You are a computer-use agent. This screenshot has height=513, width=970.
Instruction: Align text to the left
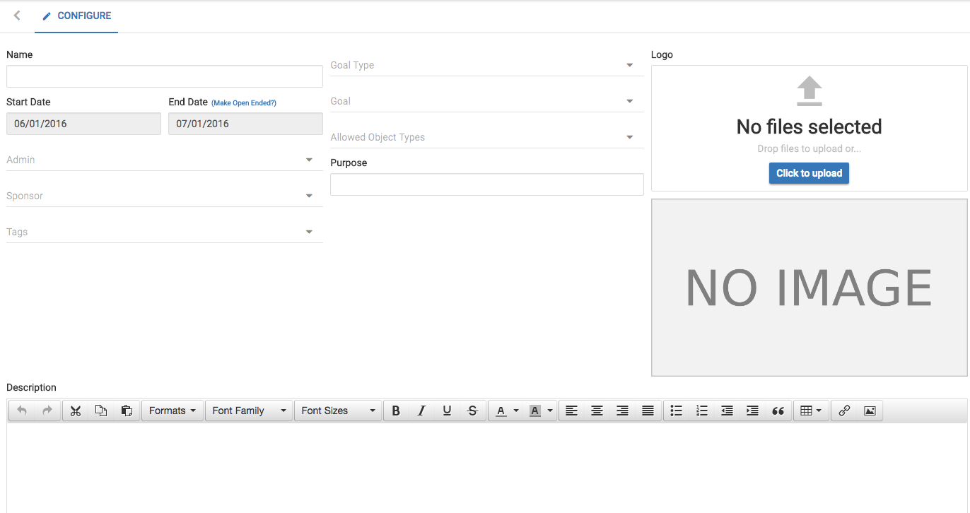tap(571, 411)
